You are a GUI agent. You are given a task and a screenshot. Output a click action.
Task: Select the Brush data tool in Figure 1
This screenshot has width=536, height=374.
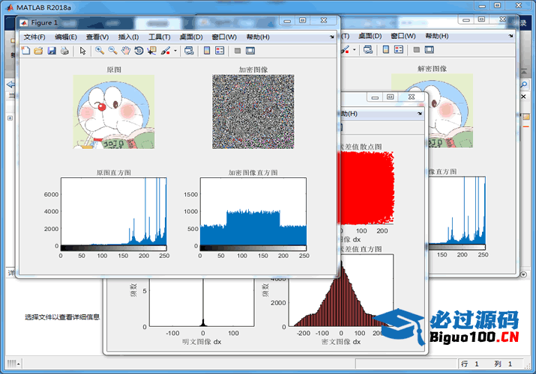166,51
